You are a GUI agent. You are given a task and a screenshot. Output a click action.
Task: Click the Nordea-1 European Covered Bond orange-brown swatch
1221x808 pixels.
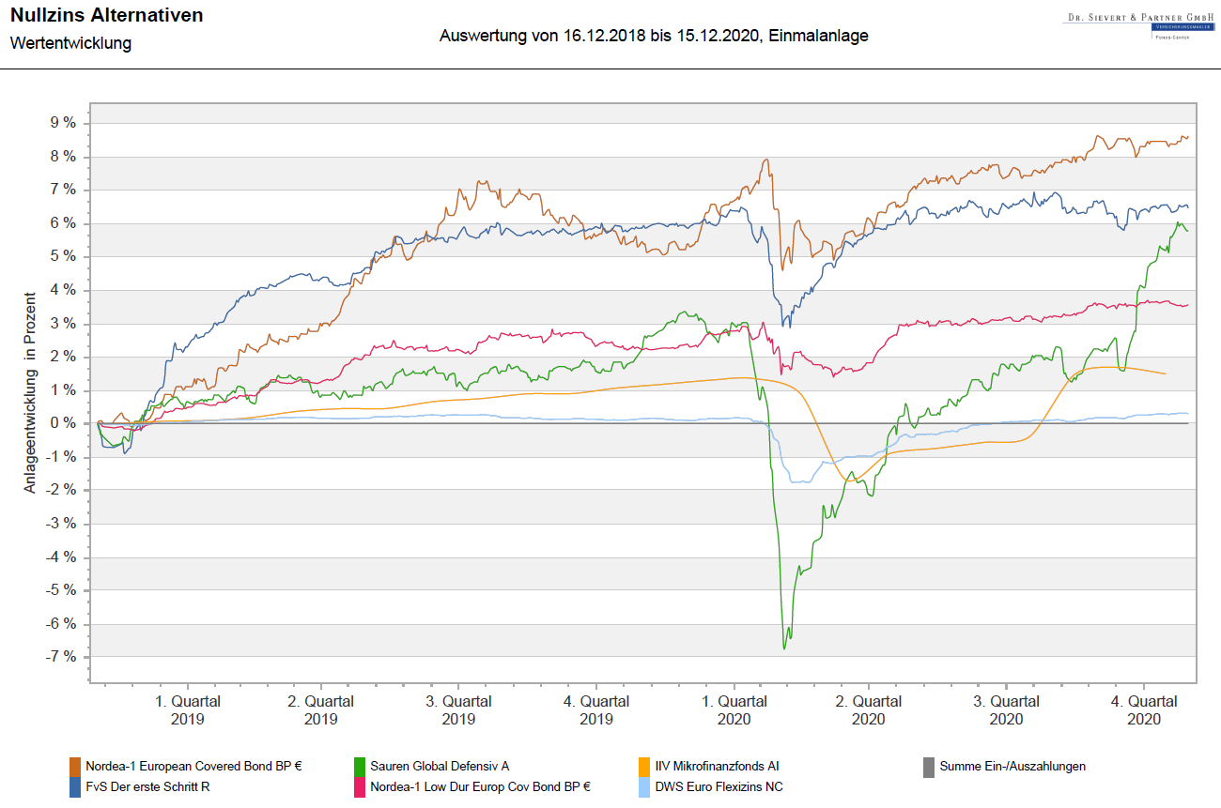pos(76,766)
